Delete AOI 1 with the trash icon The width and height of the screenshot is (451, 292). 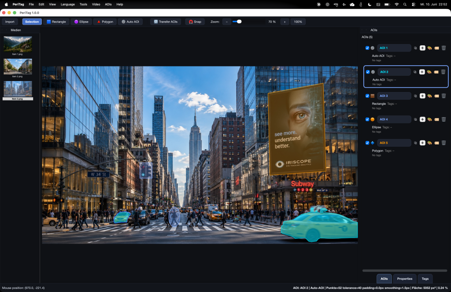click(444, 48)
